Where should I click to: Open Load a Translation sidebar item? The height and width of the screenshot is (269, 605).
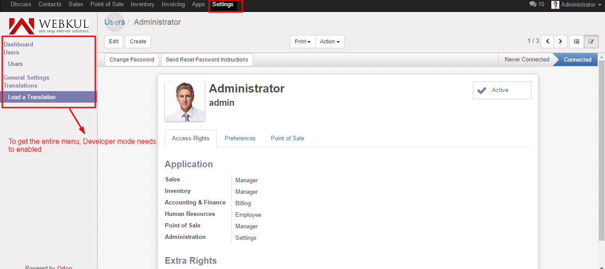click(x=32, y=97)
